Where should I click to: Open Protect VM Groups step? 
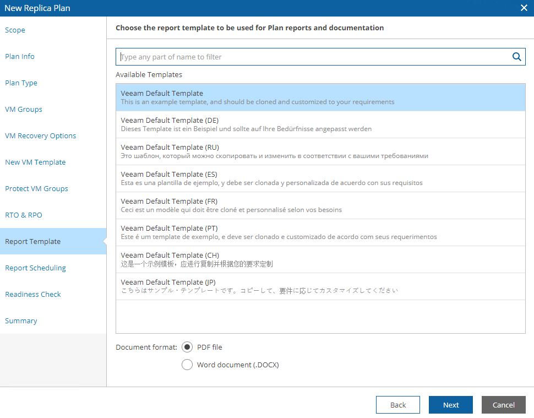pos(36,188)
